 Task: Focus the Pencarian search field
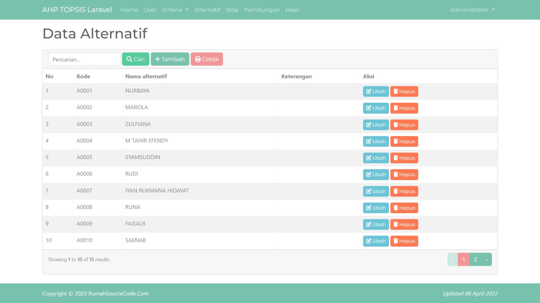[x=84, y=59]
